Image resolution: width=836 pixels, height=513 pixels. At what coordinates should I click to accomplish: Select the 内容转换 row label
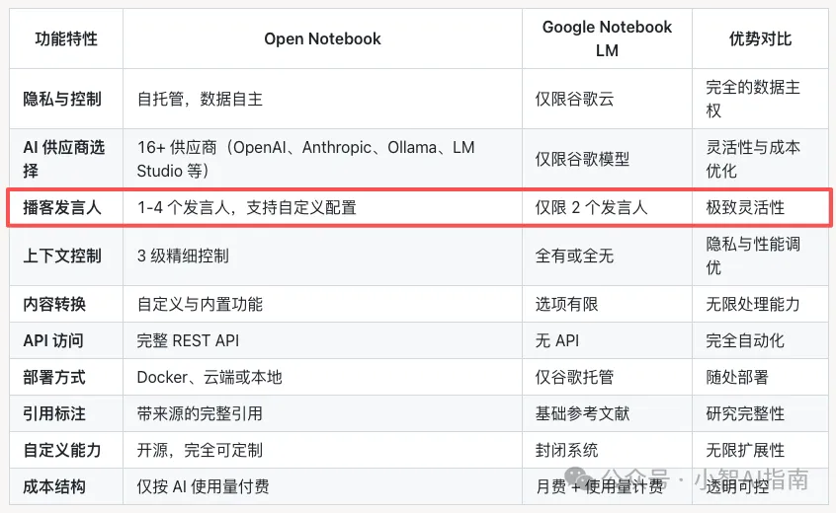coord(54,304)
